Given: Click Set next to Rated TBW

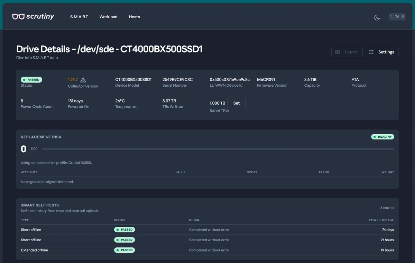Looking at the screenshot, I should [x=237, y=103].
